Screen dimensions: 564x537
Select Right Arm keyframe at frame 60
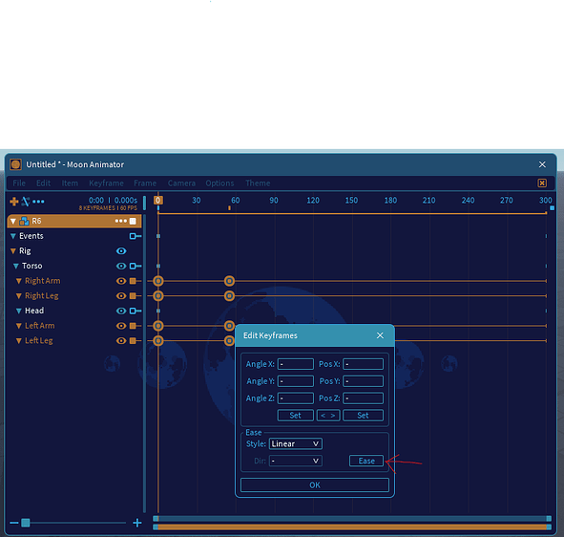[x=229, y=281]
